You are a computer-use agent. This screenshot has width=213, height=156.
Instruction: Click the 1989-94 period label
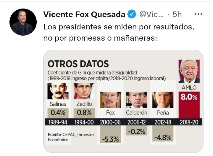tap(58, 122)
